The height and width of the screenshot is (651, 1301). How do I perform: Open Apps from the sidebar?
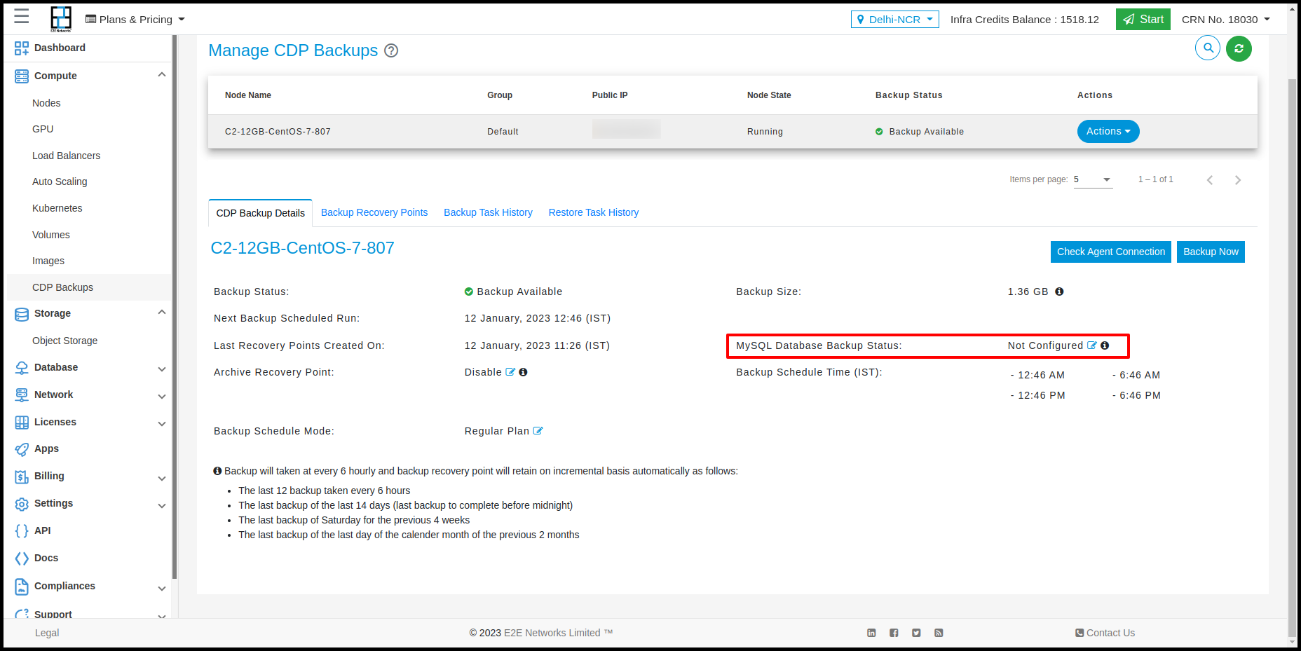tap(46, 448)
